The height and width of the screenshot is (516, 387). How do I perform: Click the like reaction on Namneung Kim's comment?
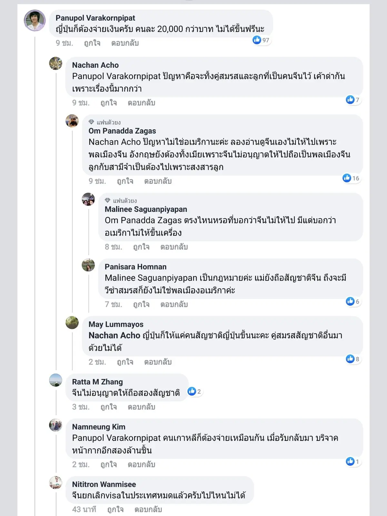(x=351, y=461)
